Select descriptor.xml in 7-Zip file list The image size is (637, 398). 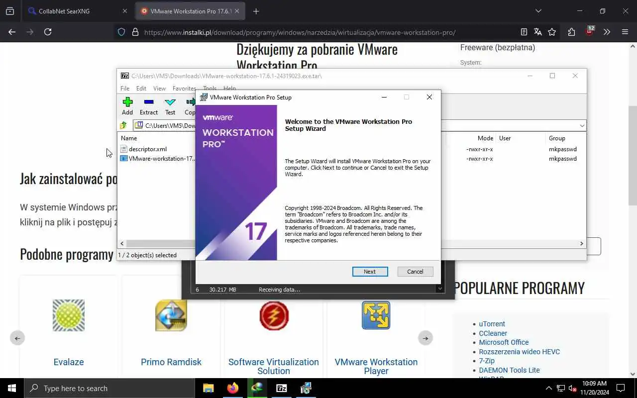coord(148,149)
